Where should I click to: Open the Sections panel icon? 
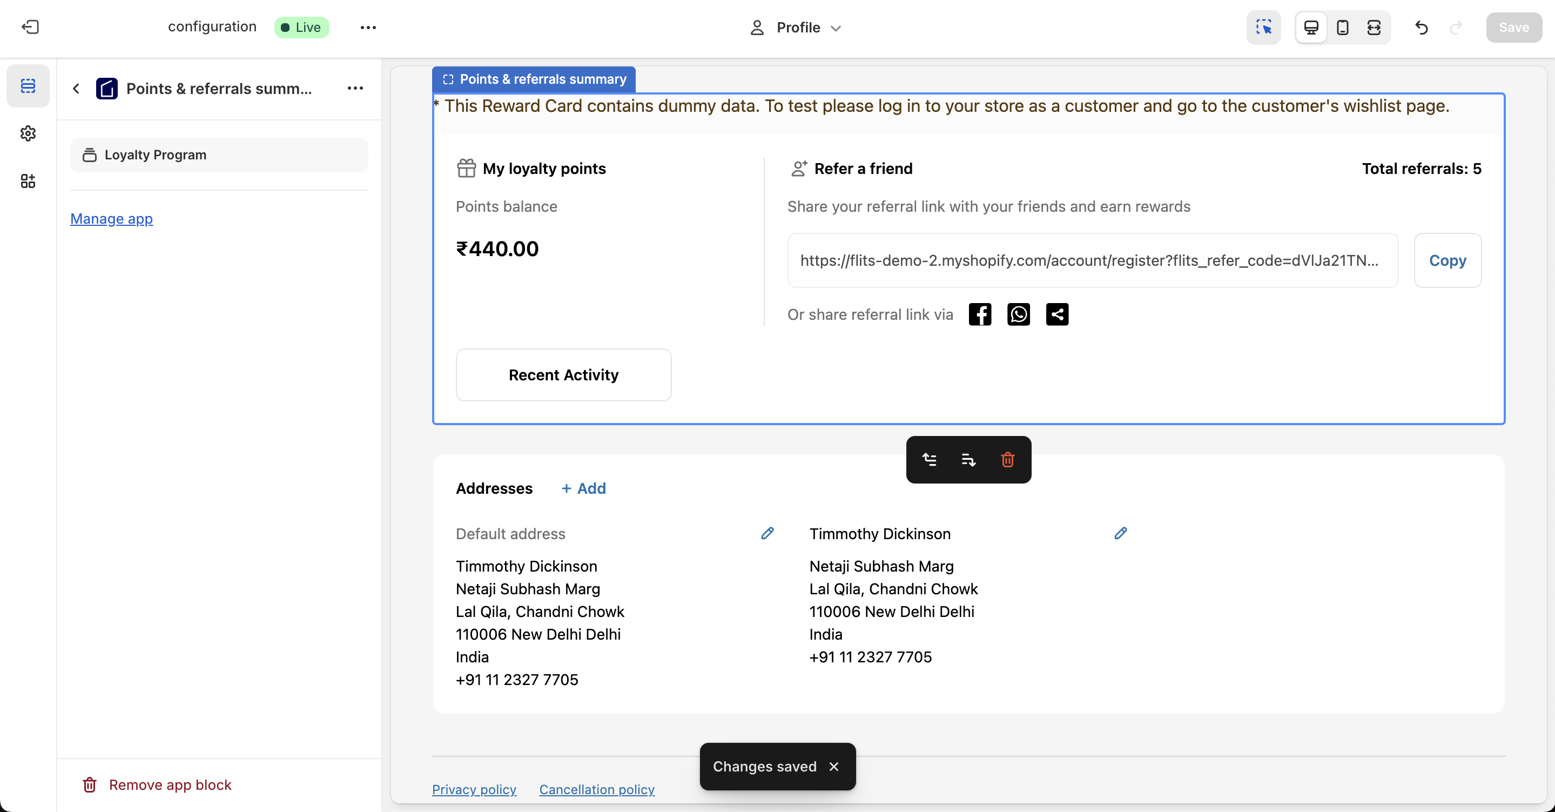coord(28,86)
